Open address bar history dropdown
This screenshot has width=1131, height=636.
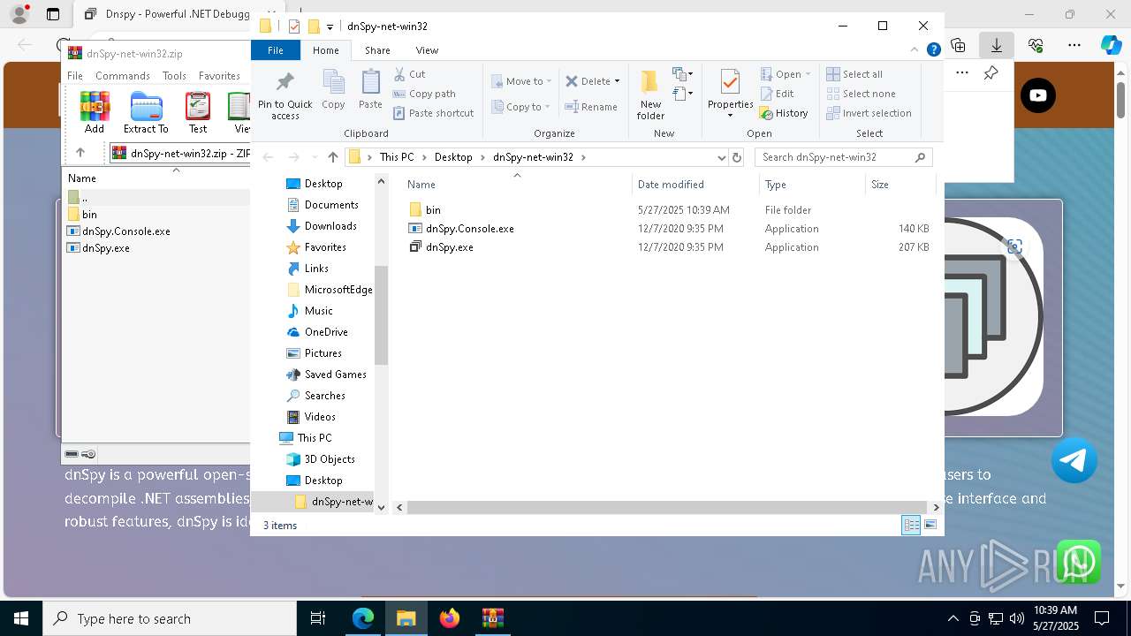(x=722, y=157)
